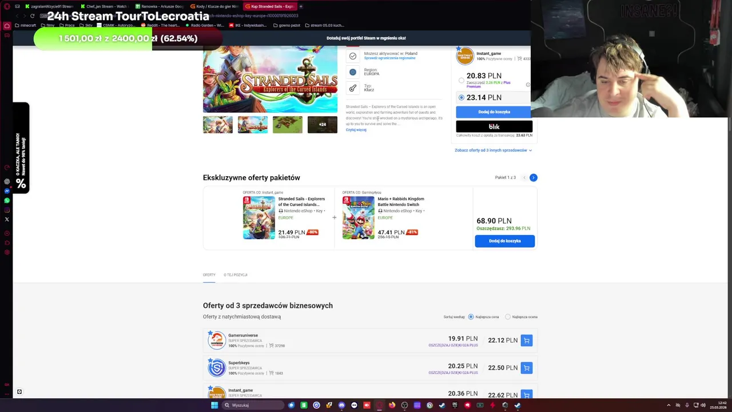Add 68.90 PLN bundle to cart
The image size is (732, 412).
coord(505,241)
